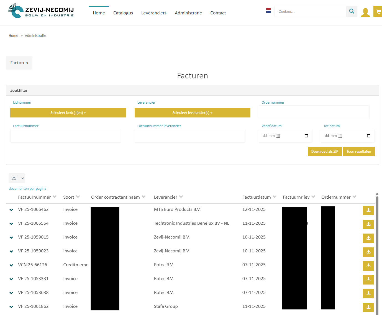Image resolution: width=382 pixels, height=315 pixels.
Task: Open Selecteer bedrijf(en) dropdown
Action: pyautogui.click(x=68, y=113)
